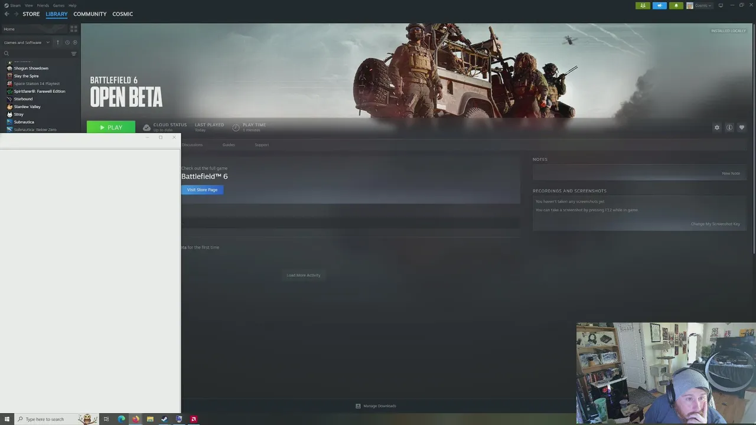The image size is (756, 425).
Task: Open Task View on the taskbar
Action: pyautogui.click(x=106, y=419)
